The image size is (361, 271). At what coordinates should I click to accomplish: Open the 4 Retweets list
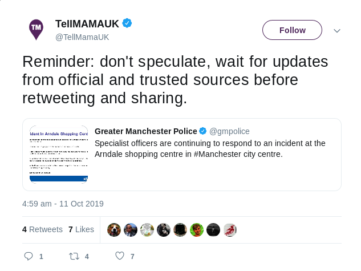(42, 229)
